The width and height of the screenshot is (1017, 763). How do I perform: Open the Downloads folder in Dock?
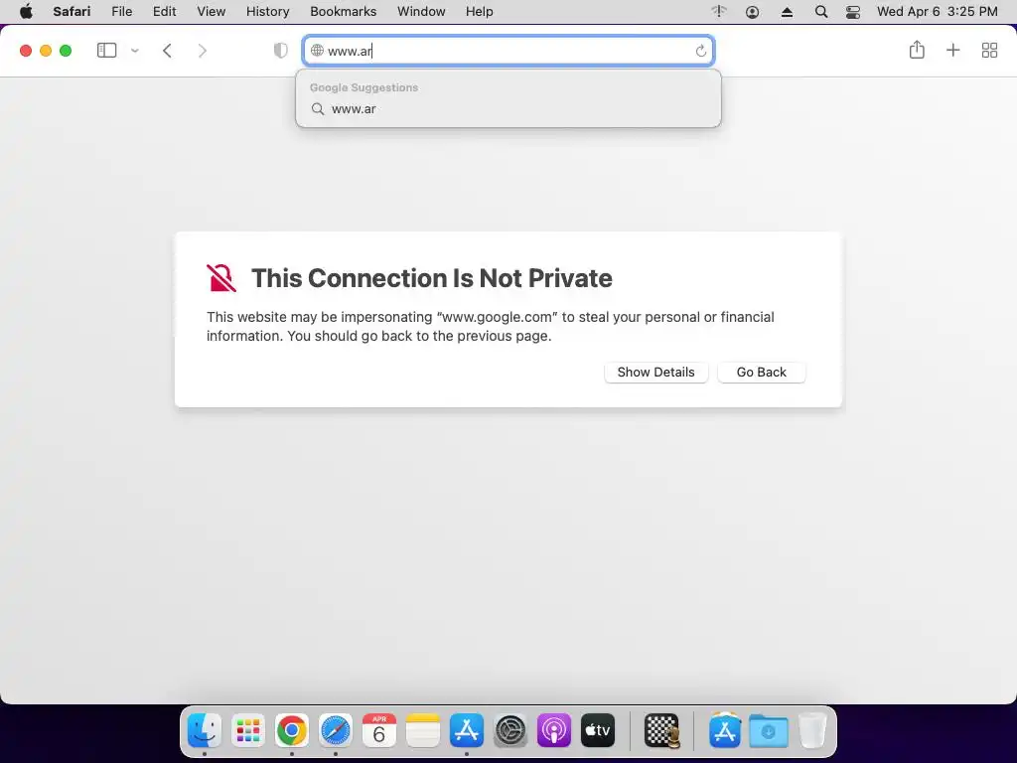pos(769,730)
